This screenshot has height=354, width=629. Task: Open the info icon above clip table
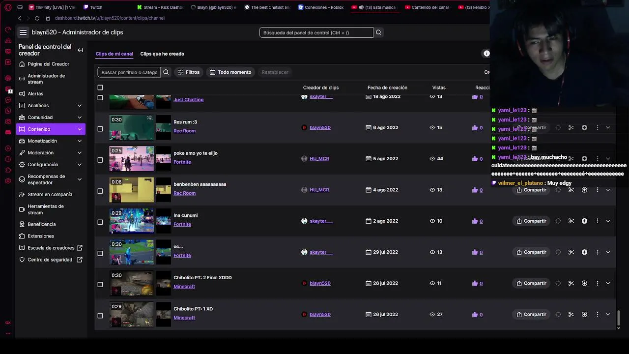click(x=486, y=54)
